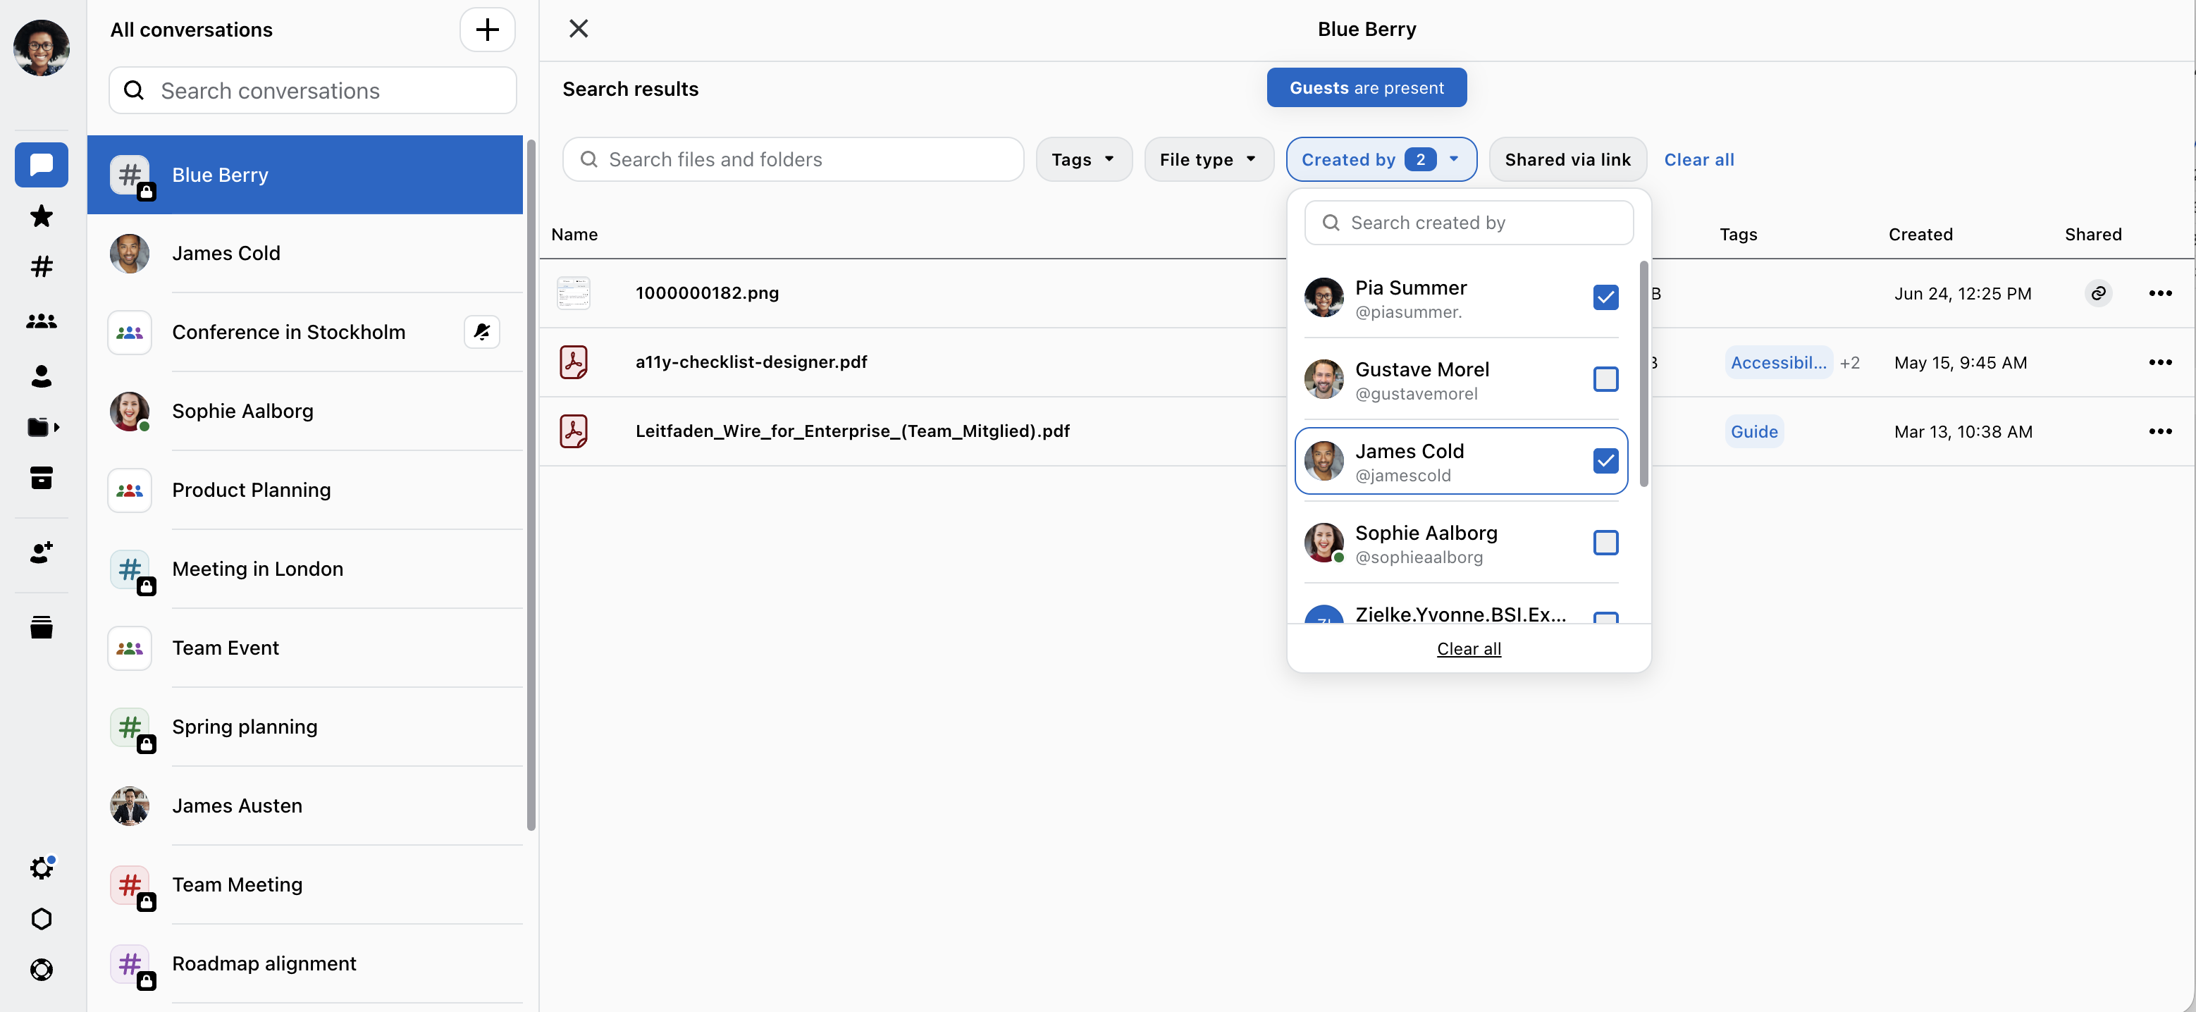Viewport: 2196px width, 1012px height.
Task: Focus the Search files and folders field
Action: 793,159
